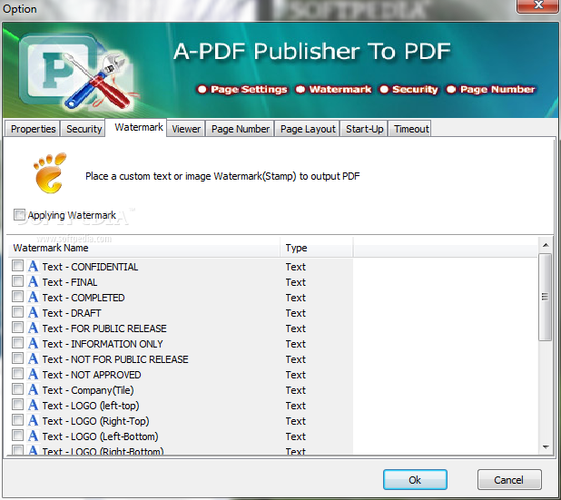Check the LOGO (left-top) watermark
The width and height of the screenshot is (561, 500).
pos(17,405)
